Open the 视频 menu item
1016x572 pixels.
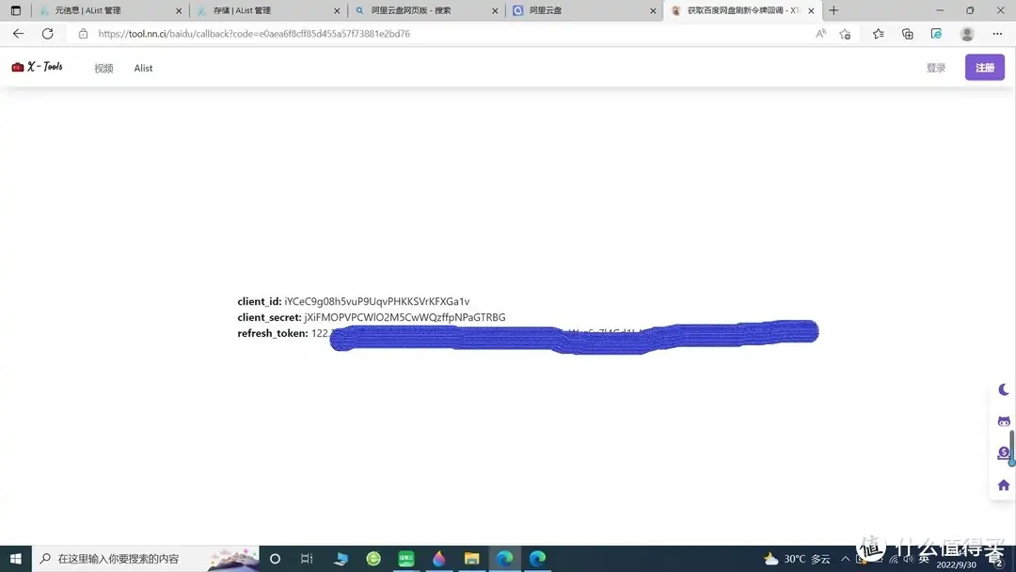coord(103,68)
